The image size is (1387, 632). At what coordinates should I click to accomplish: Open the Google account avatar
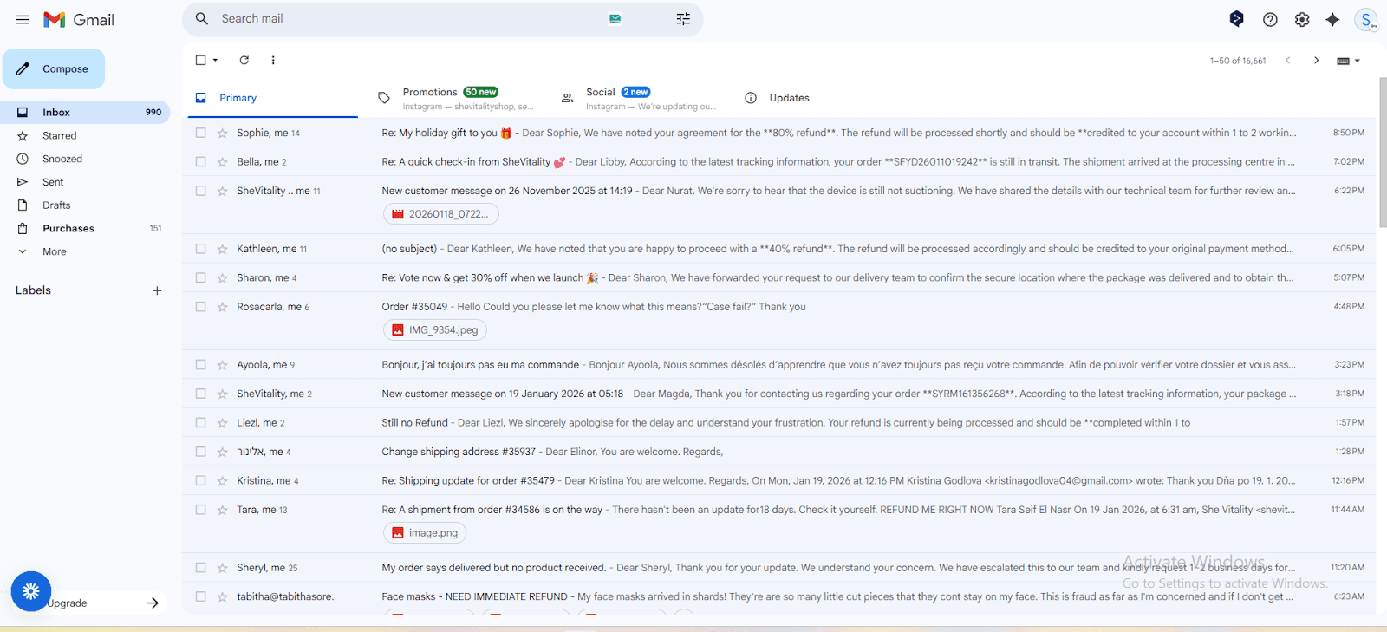click(x=1367, y=19)
